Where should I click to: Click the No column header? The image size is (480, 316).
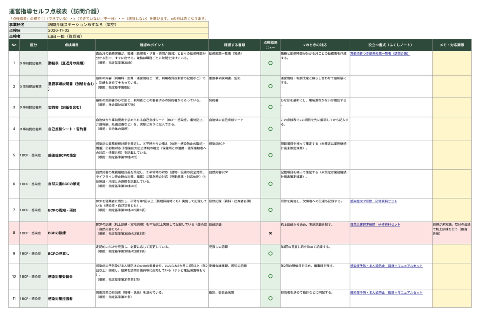click(14, 45)
